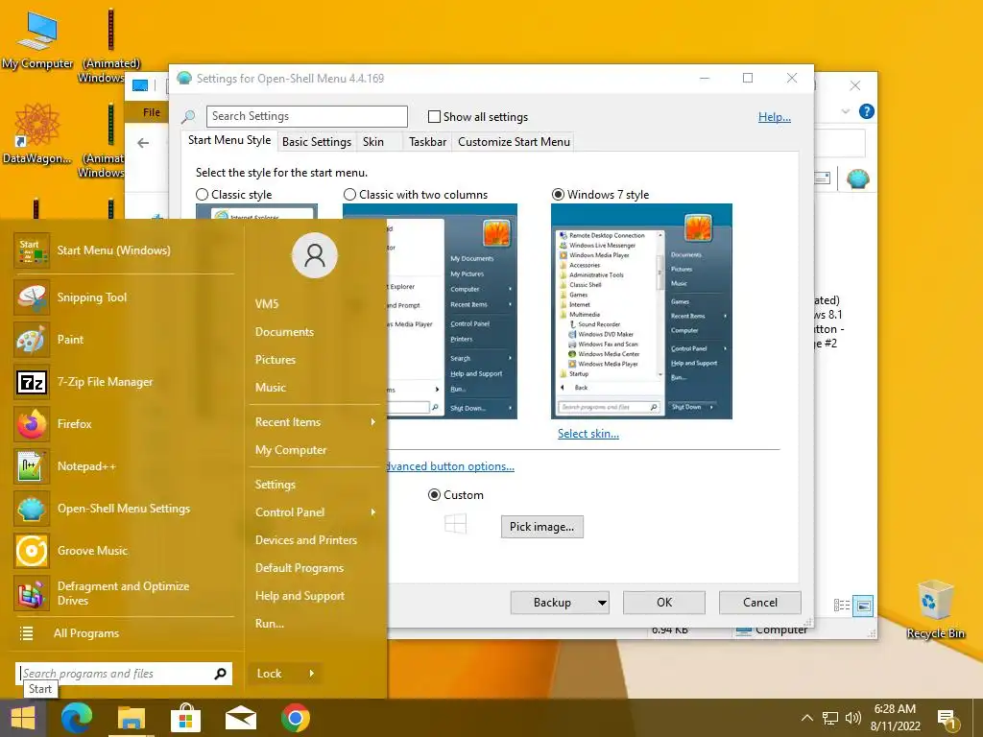Click the taskbar clock and date
The width and height of the screenshot is (983, 737).
click(895, 718)
